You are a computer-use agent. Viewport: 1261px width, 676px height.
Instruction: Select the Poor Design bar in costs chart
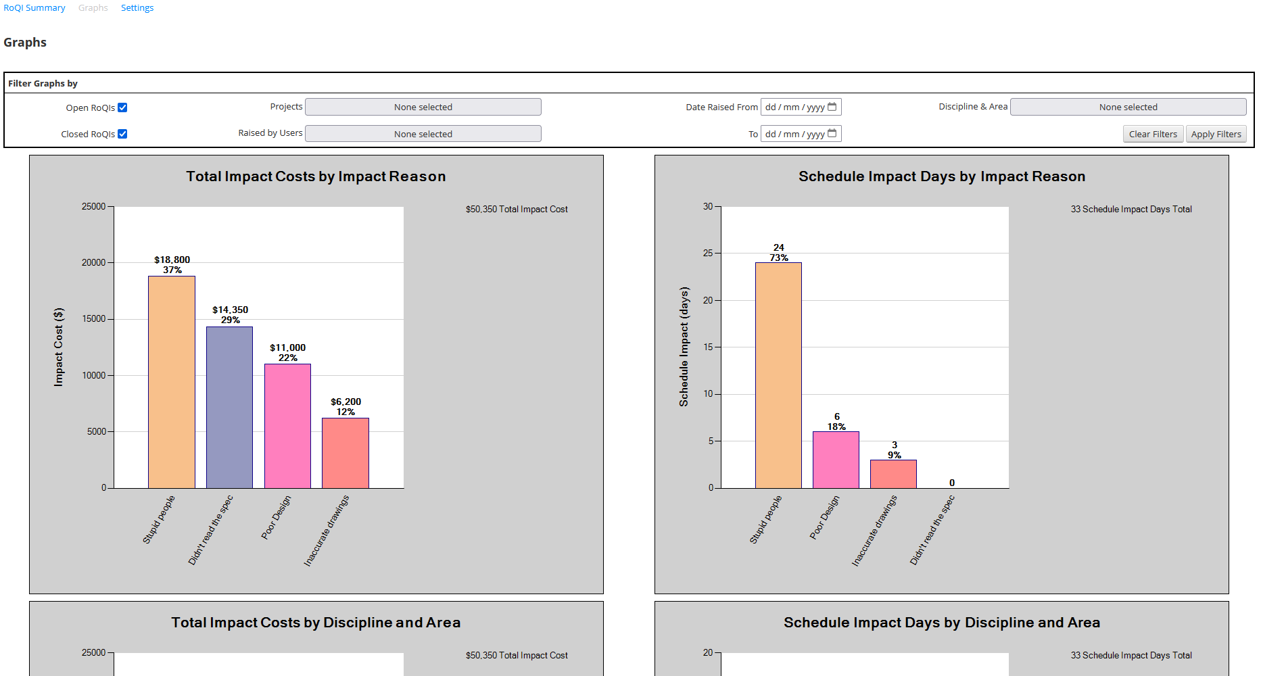(287, 426)
